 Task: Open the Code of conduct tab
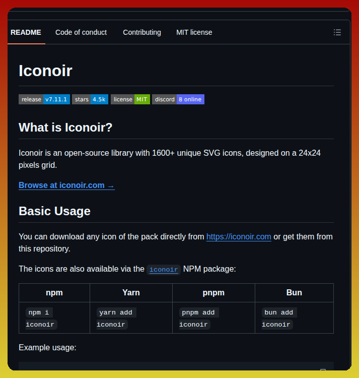coord(81,32)
